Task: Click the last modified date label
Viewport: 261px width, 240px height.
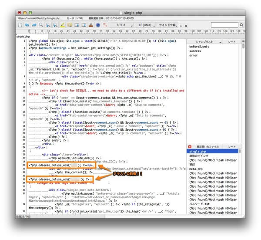Action: tap(111, 18)
